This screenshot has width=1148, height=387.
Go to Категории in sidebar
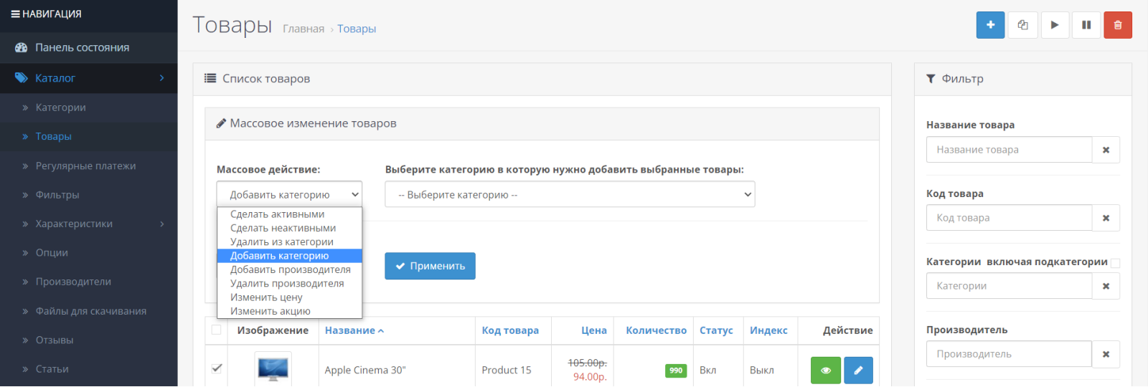tap(89, 107)
